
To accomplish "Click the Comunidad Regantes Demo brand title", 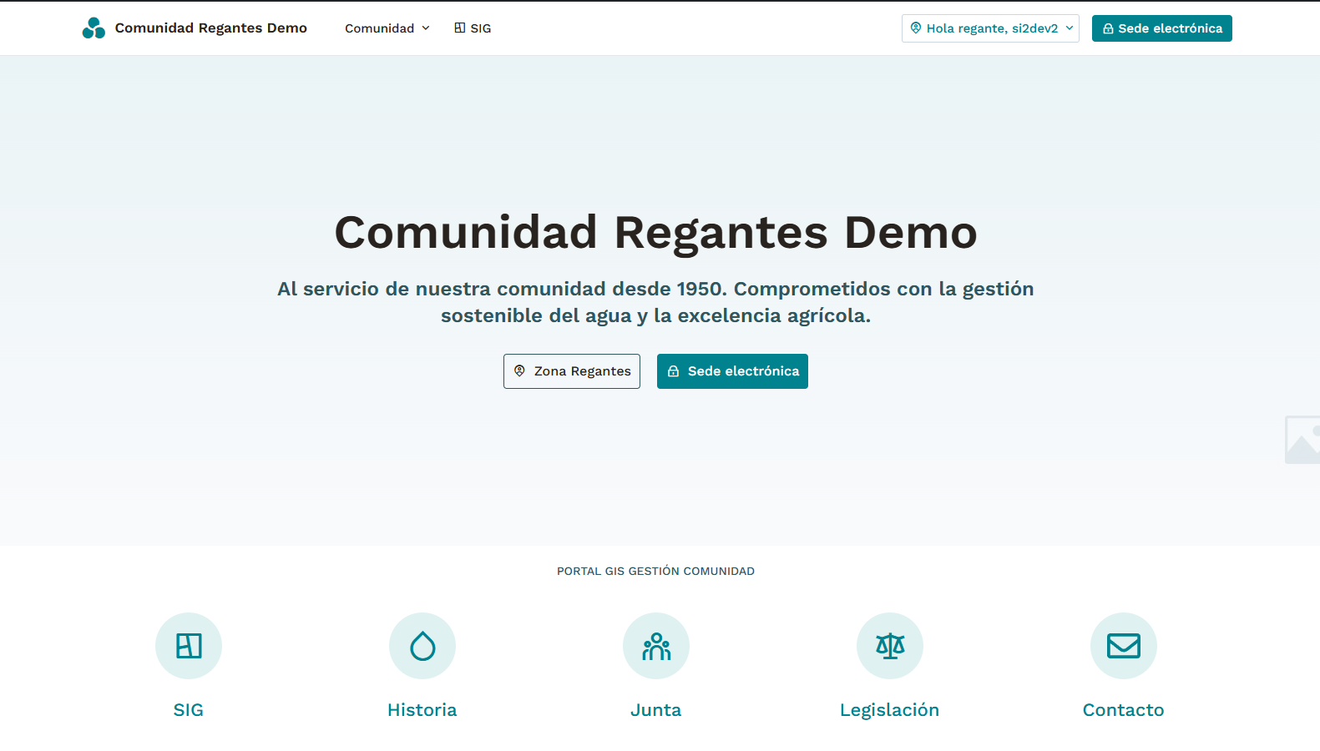I will tap(211, 28).
